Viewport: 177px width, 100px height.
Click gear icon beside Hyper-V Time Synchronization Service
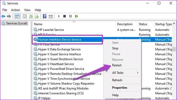[35, 78]
